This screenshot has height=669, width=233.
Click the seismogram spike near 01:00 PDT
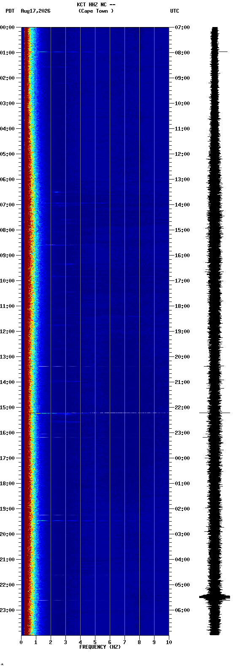222,52
